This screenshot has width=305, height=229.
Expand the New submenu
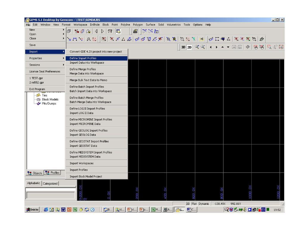(46, 30)
